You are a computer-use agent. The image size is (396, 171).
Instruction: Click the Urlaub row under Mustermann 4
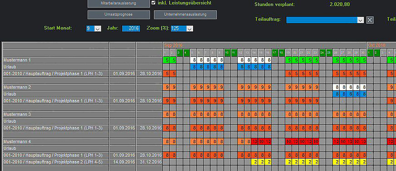pyautogui.click(x=55, y=149)
